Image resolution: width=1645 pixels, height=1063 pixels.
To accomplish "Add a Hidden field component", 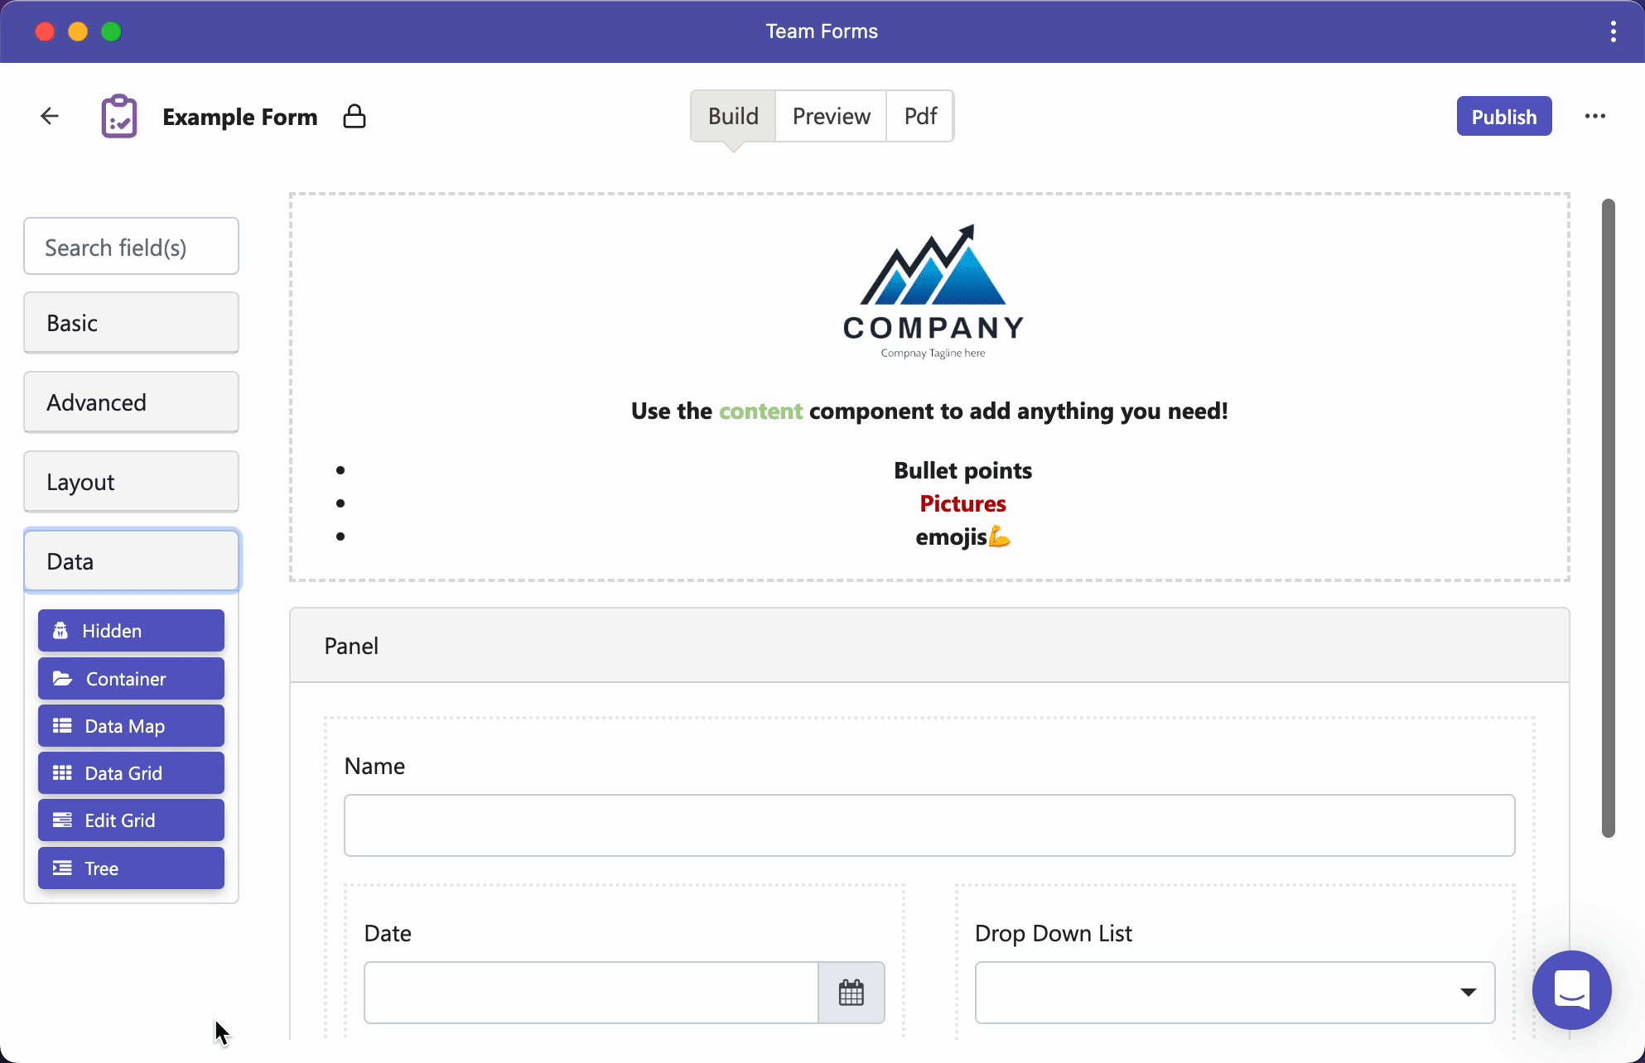I will (131, 631).
